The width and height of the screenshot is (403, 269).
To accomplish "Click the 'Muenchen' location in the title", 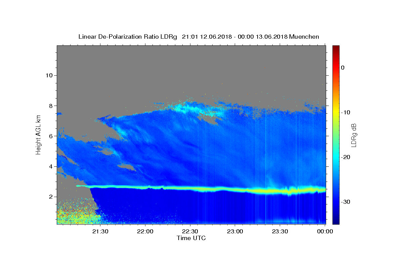I will point(304,37).
